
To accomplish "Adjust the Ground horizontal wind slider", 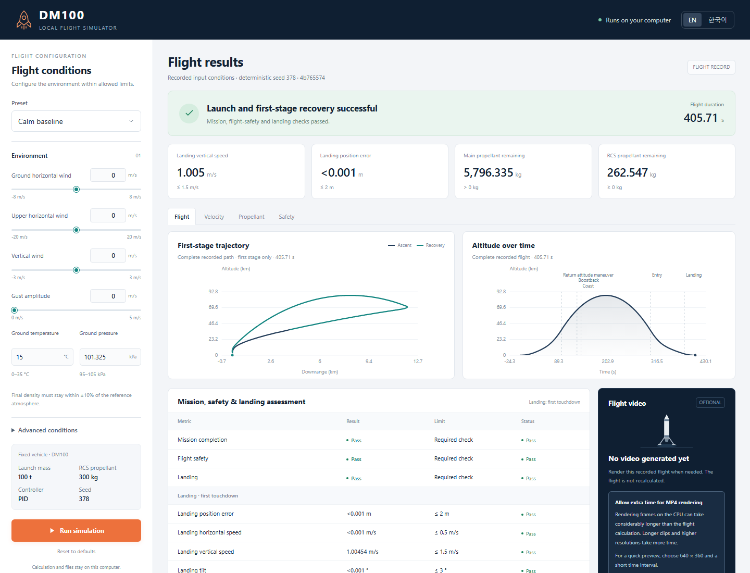I will pos(76,190).
